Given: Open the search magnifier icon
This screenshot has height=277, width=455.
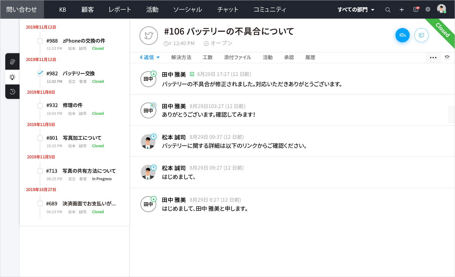Looking at the screenshot, I should (388, 10).
